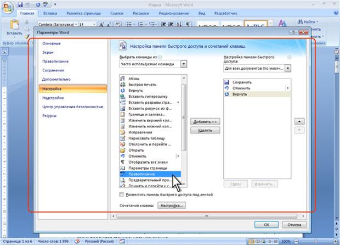This screenshot has height=245, width=340.
Task: Select the Отобразить все знаки pilcrow icon
Action: click(122, 162)
